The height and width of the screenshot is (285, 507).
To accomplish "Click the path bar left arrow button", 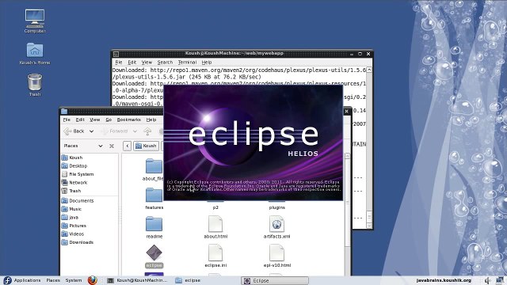I will coord(128,146).
